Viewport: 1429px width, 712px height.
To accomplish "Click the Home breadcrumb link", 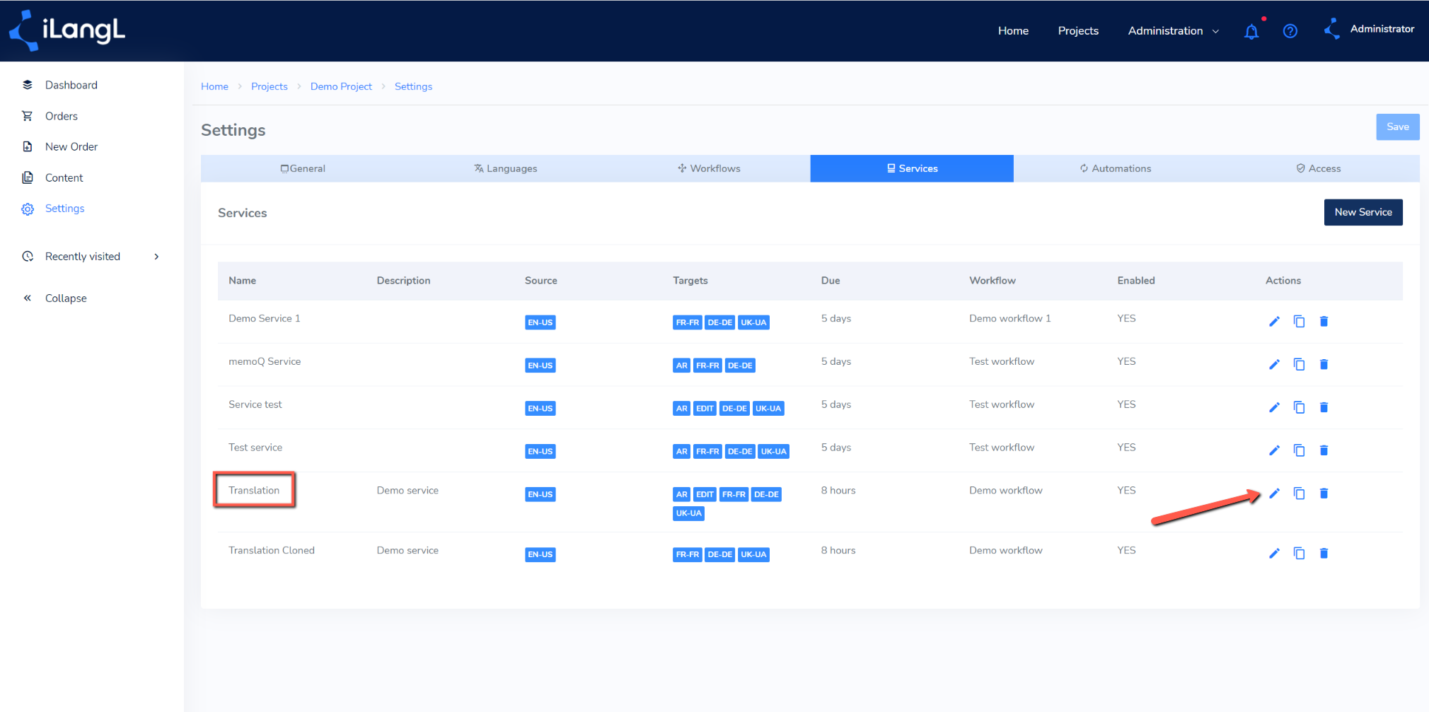I will (x=214, y=86).
